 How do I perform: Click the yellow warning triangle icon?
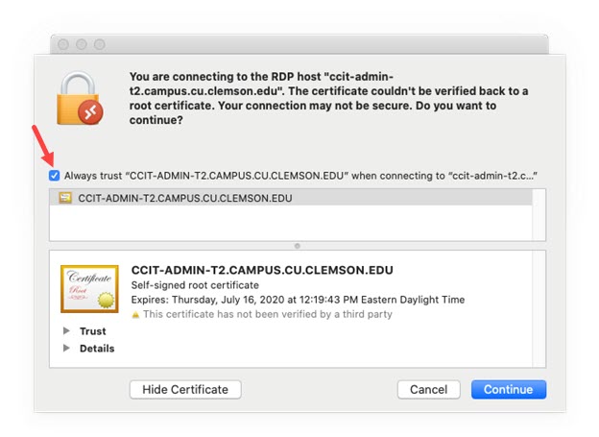click(x=135, y=315)
